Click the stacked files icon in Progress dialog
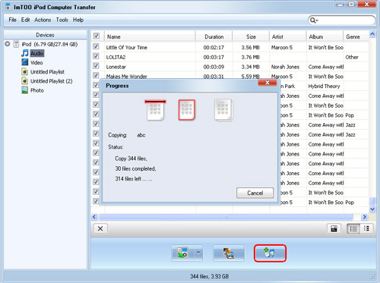The width and height of the screenshot is (380, 283). point(223,110)
